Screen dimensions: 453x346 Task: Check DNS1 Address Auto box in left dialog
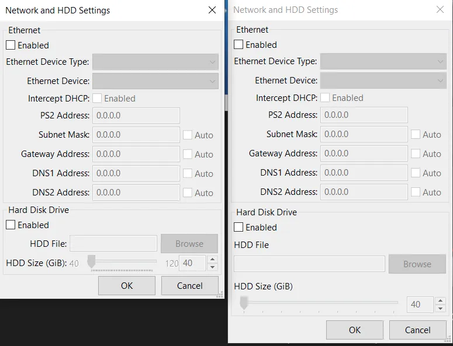click(x=188, y=173)
